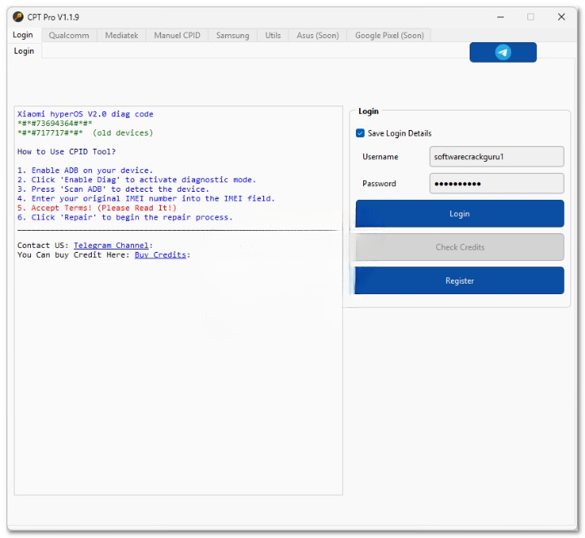Click the Register button
Screen dimensions: 585x538
pyautogui.click(x=460, y=280)
